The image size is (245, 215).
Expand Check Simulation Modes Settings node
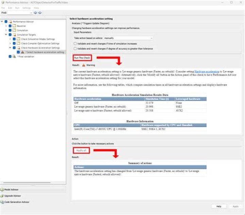coord(10,39)
